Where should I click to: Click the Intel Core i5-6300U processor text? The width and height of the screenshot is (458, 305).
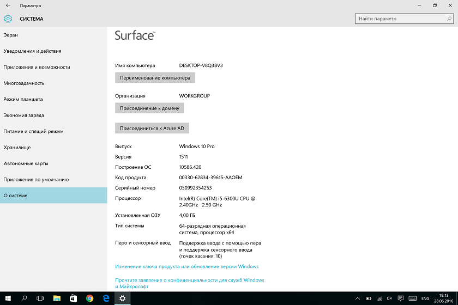click(x=217, y=202)
